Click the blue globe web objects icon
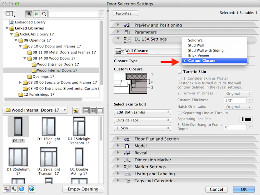The height and width of the screenshot is (195, 260). pyautogui.click(x=21, y=189)
